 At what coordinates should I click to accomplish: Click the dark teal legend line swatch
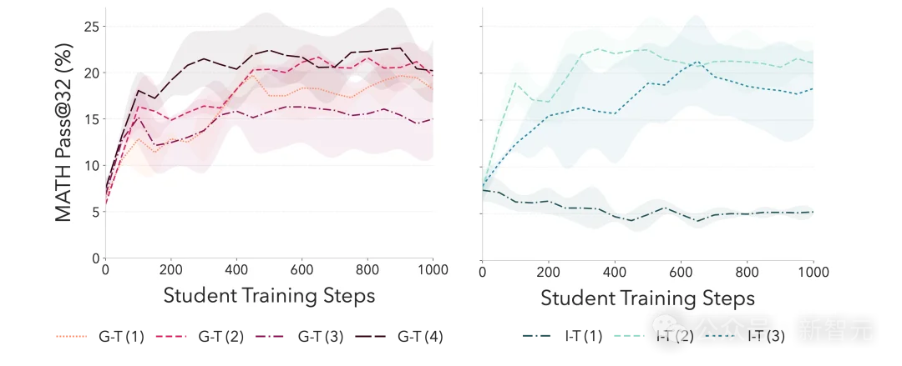click(x=538, y=337)
